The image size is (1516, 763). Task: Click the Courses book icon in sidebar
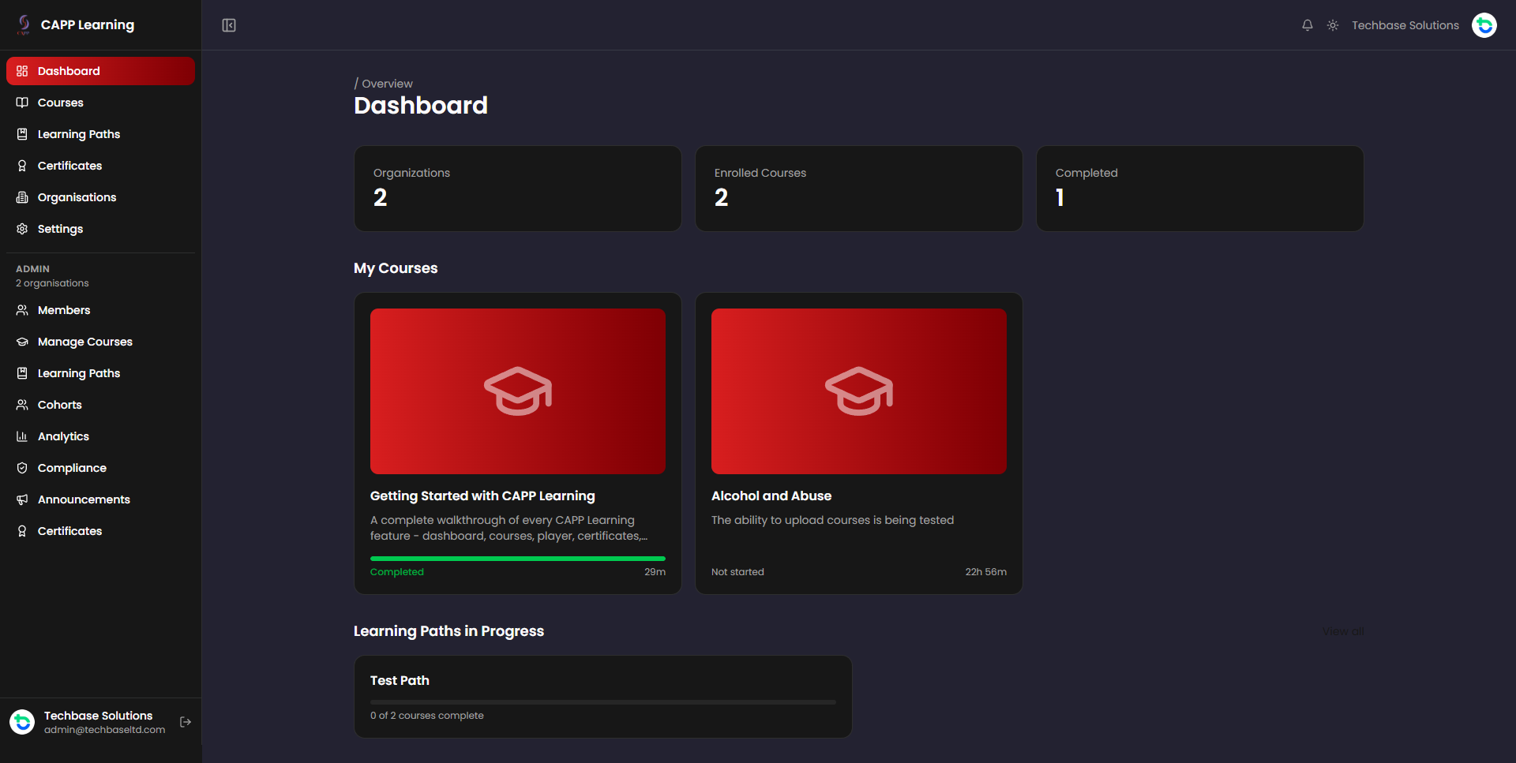(22, 103)
